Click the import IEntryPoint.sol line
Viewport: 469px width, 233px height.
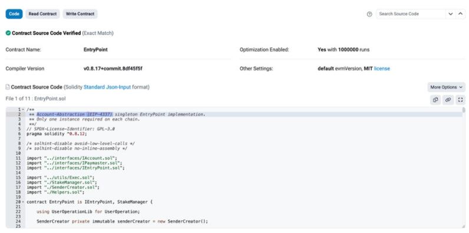(75, 168)
